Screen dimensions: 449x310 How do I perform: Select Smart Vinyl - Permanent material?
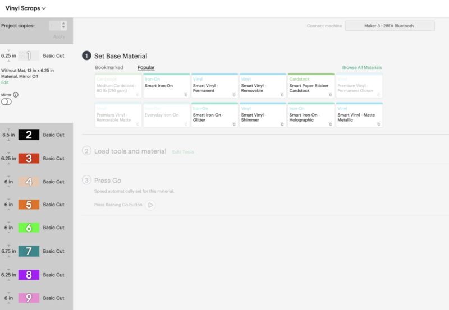(214, 86)
